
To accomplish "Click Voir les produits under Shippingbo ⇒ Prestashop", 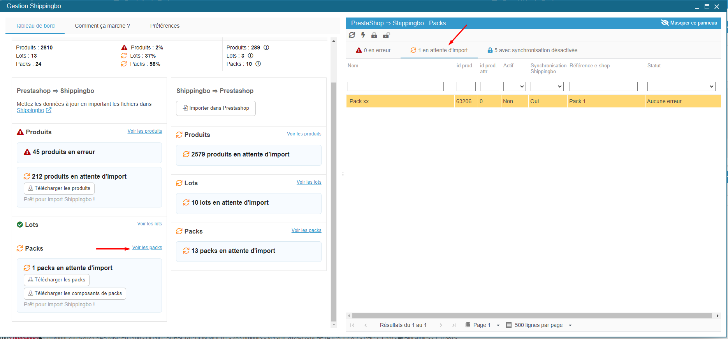I will click(x=304, y=134).
